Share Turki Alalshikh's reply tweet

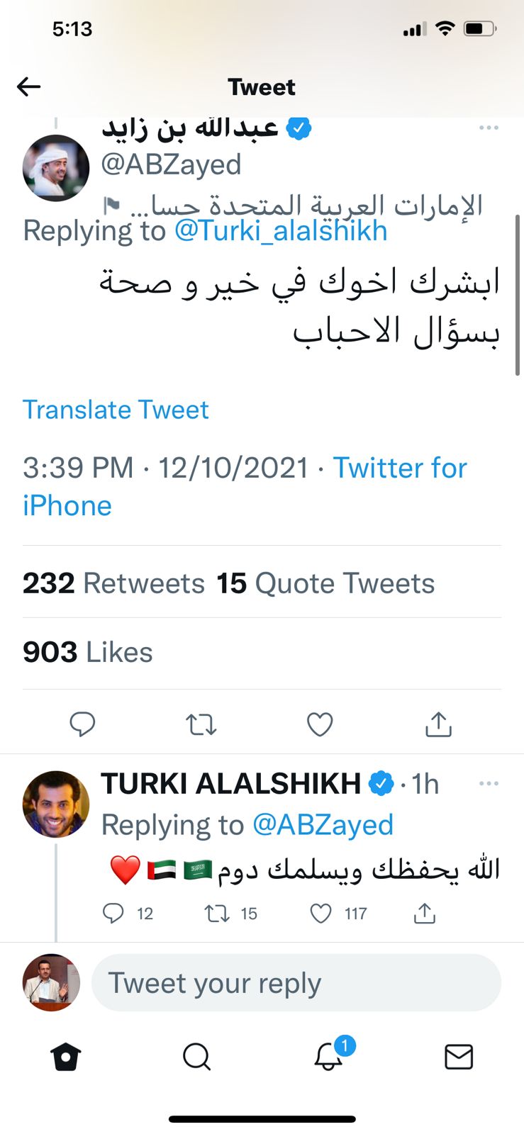coord(424,914)
